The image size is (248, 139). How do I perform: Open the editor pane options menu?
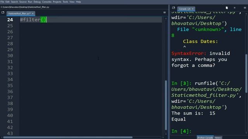point(164,12)
